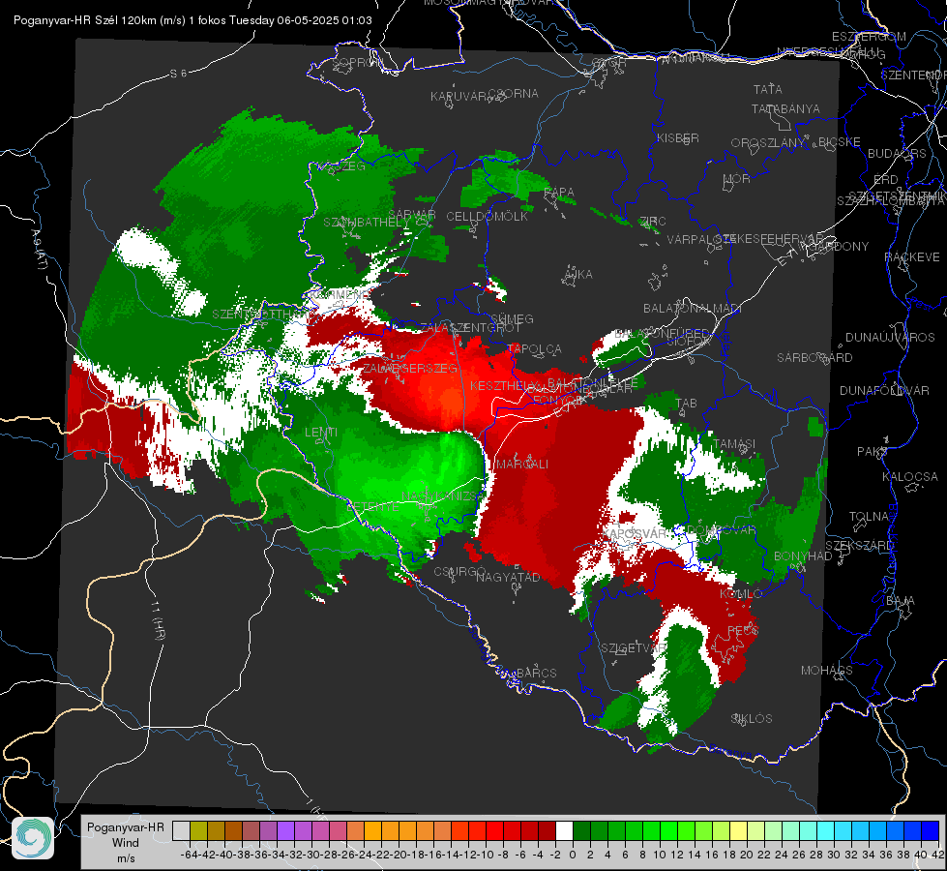Click the TOLNA city label

[870, 516]
